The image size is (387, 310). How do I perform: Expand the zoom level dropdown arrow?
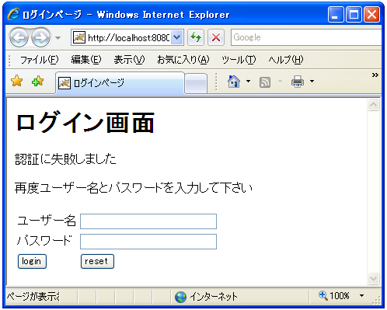[x=362, y=295]
